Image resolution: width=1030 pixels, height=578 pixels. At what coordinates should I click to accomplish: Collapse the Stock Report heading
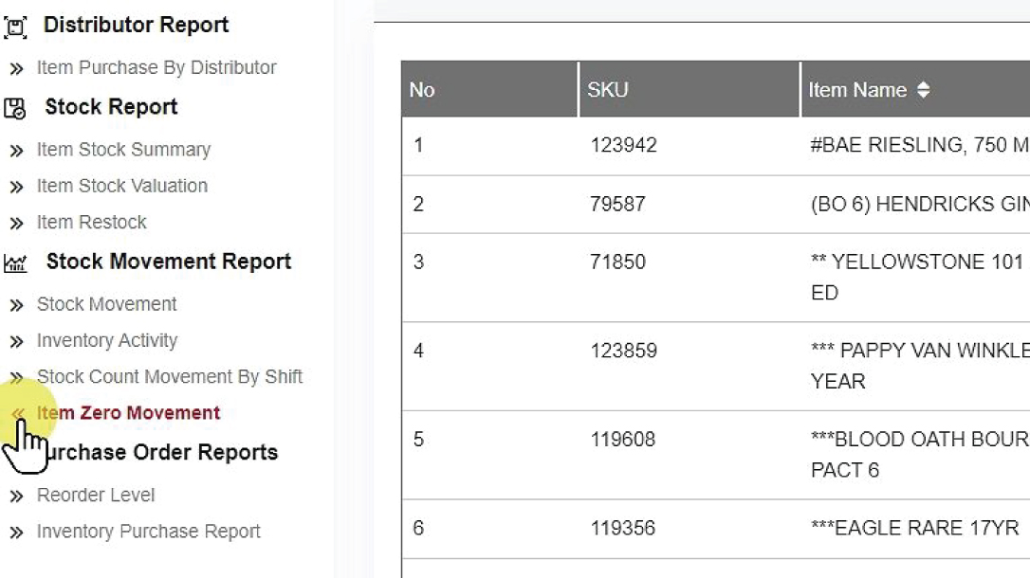pyautogui.click(x=111, y=107)
